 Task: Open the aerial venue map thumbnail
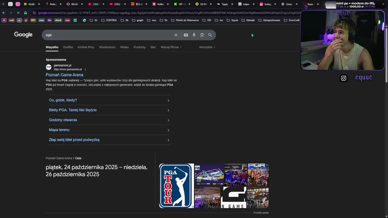(x=209, y=175)
